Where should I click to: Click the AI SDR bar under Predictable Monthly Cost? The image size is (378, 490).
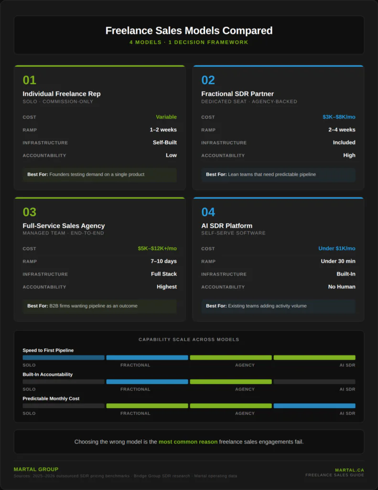click(x=314, y=406)
